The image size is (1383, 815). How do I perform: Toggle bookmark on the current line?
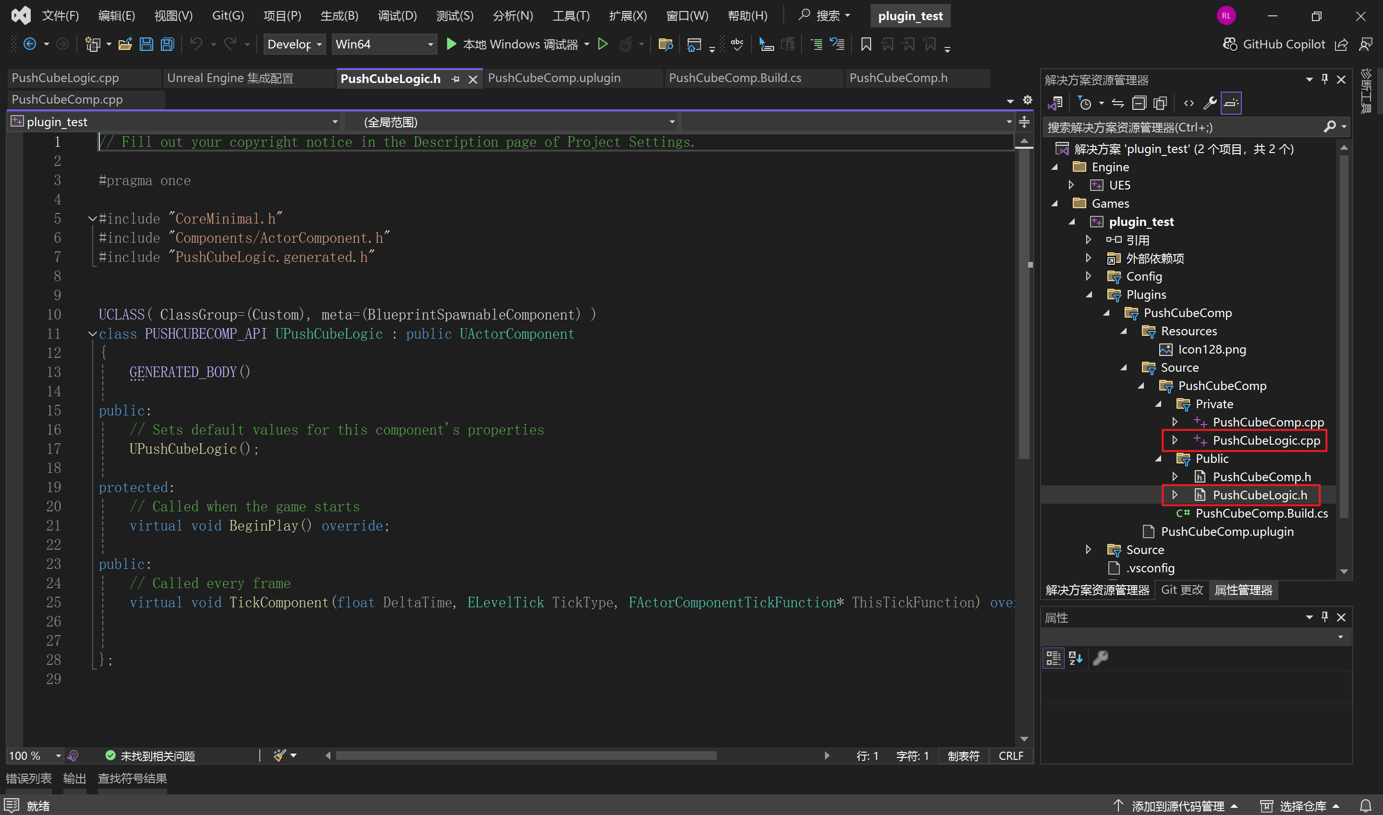tap(866, 45)
